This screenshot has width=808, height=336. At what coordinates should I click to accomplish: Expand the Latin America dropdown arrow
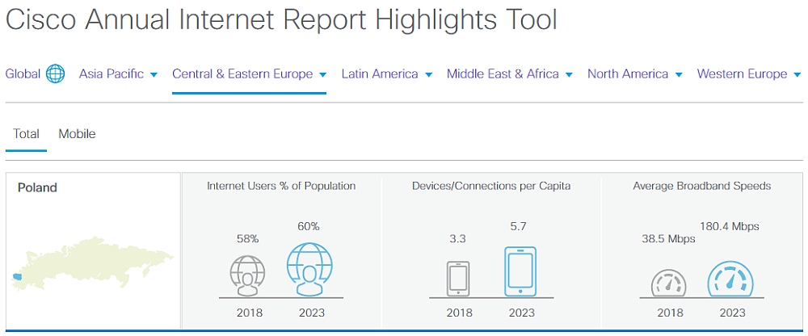[428, 75]
